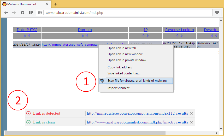Click the Link is clean text

tap(44, 122)
